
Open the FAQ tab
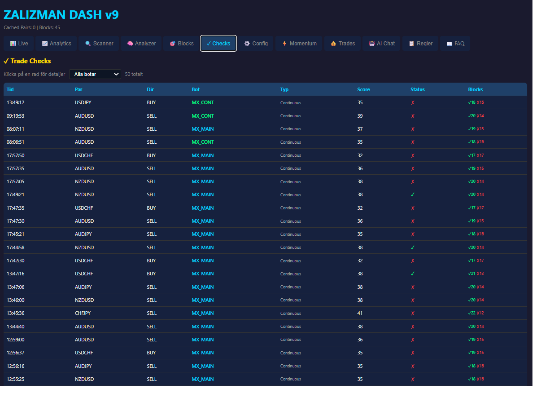[x=455, y=44]
